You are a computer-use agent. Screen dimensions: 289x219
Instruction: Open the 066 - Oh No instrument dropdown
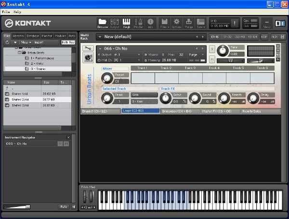click(x=100, y=49)
